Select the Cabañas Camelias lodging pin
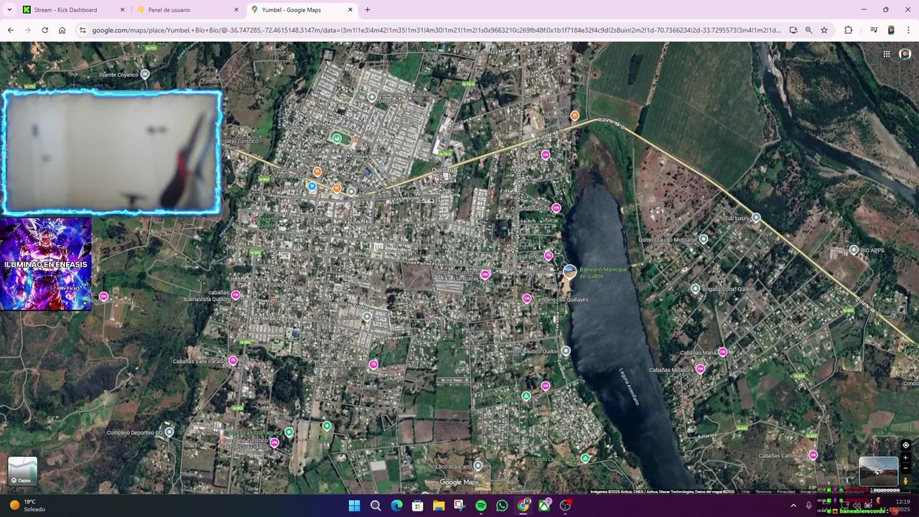This screenshot has width=919, height=517. click(x=813, y=455)
